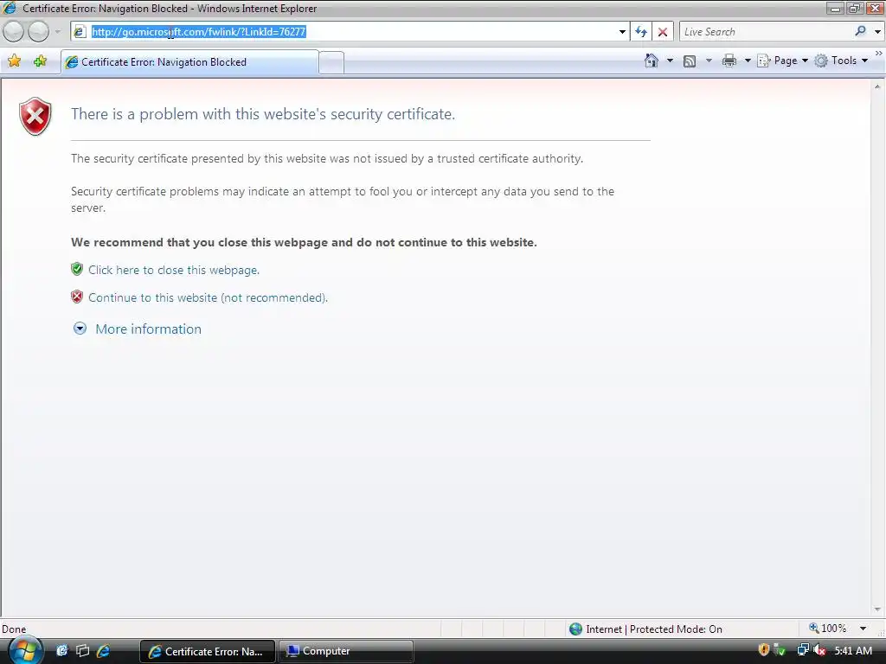Click the red Stop loading icon
Viewport: 886px width, 664px height.
pyautogui.click(x=663, y=32)
